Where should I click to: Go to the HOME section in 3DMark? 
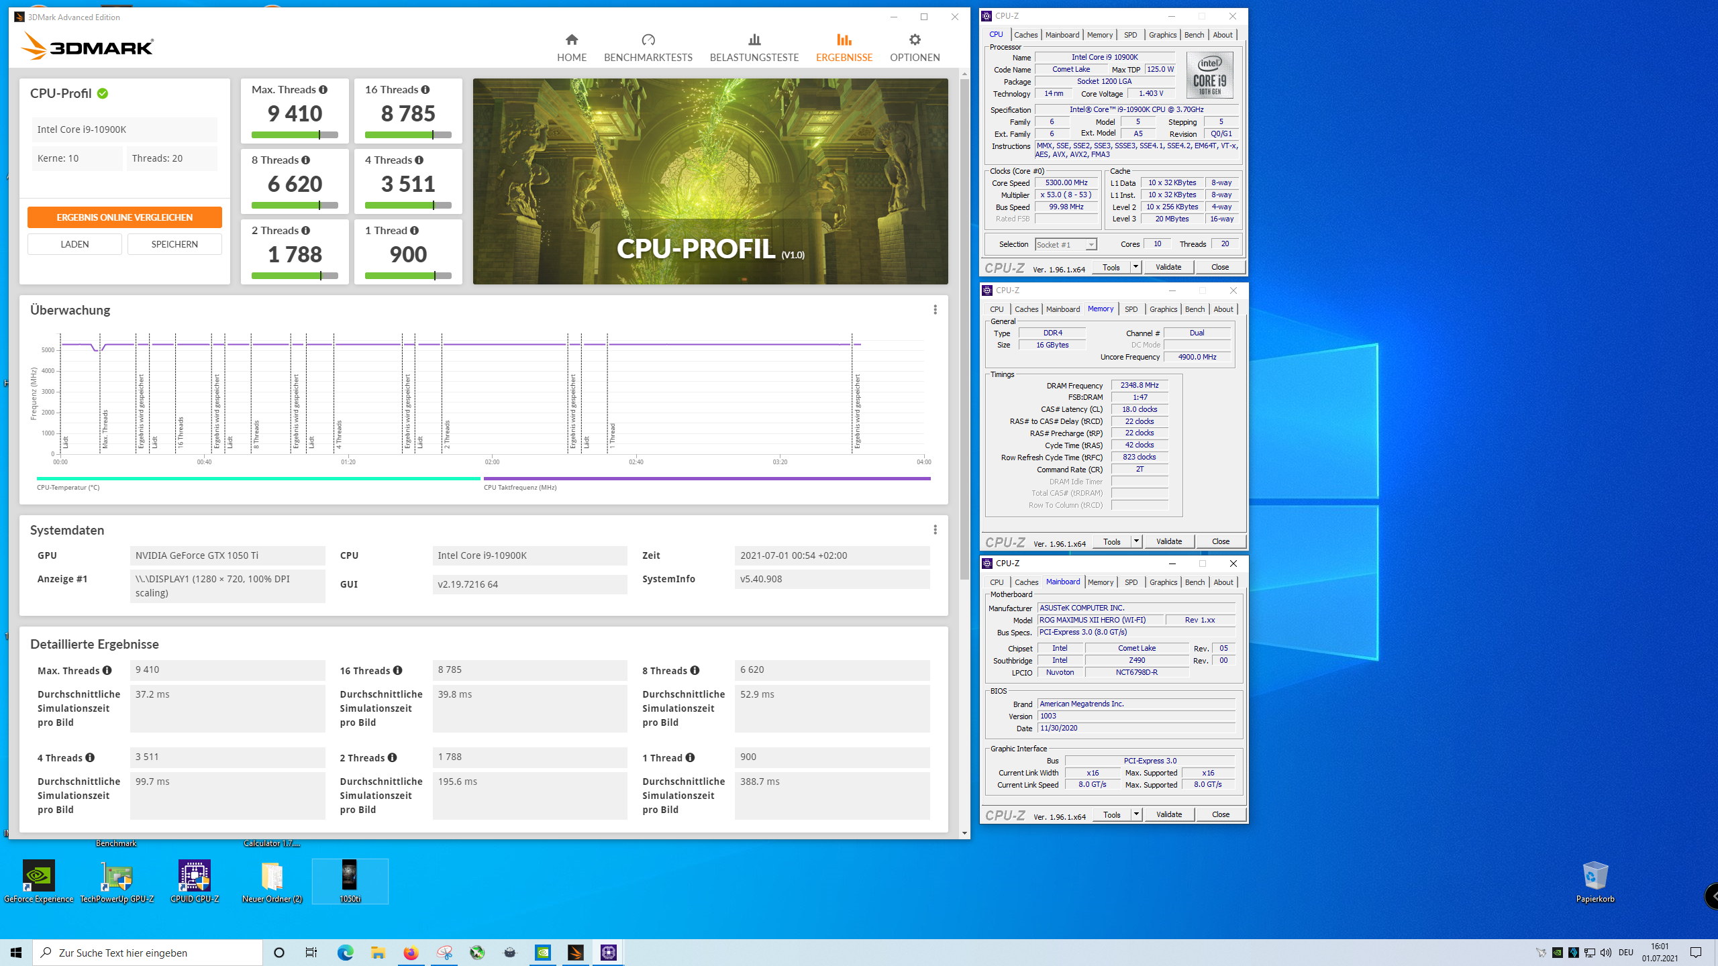click(x=572, y=48)
